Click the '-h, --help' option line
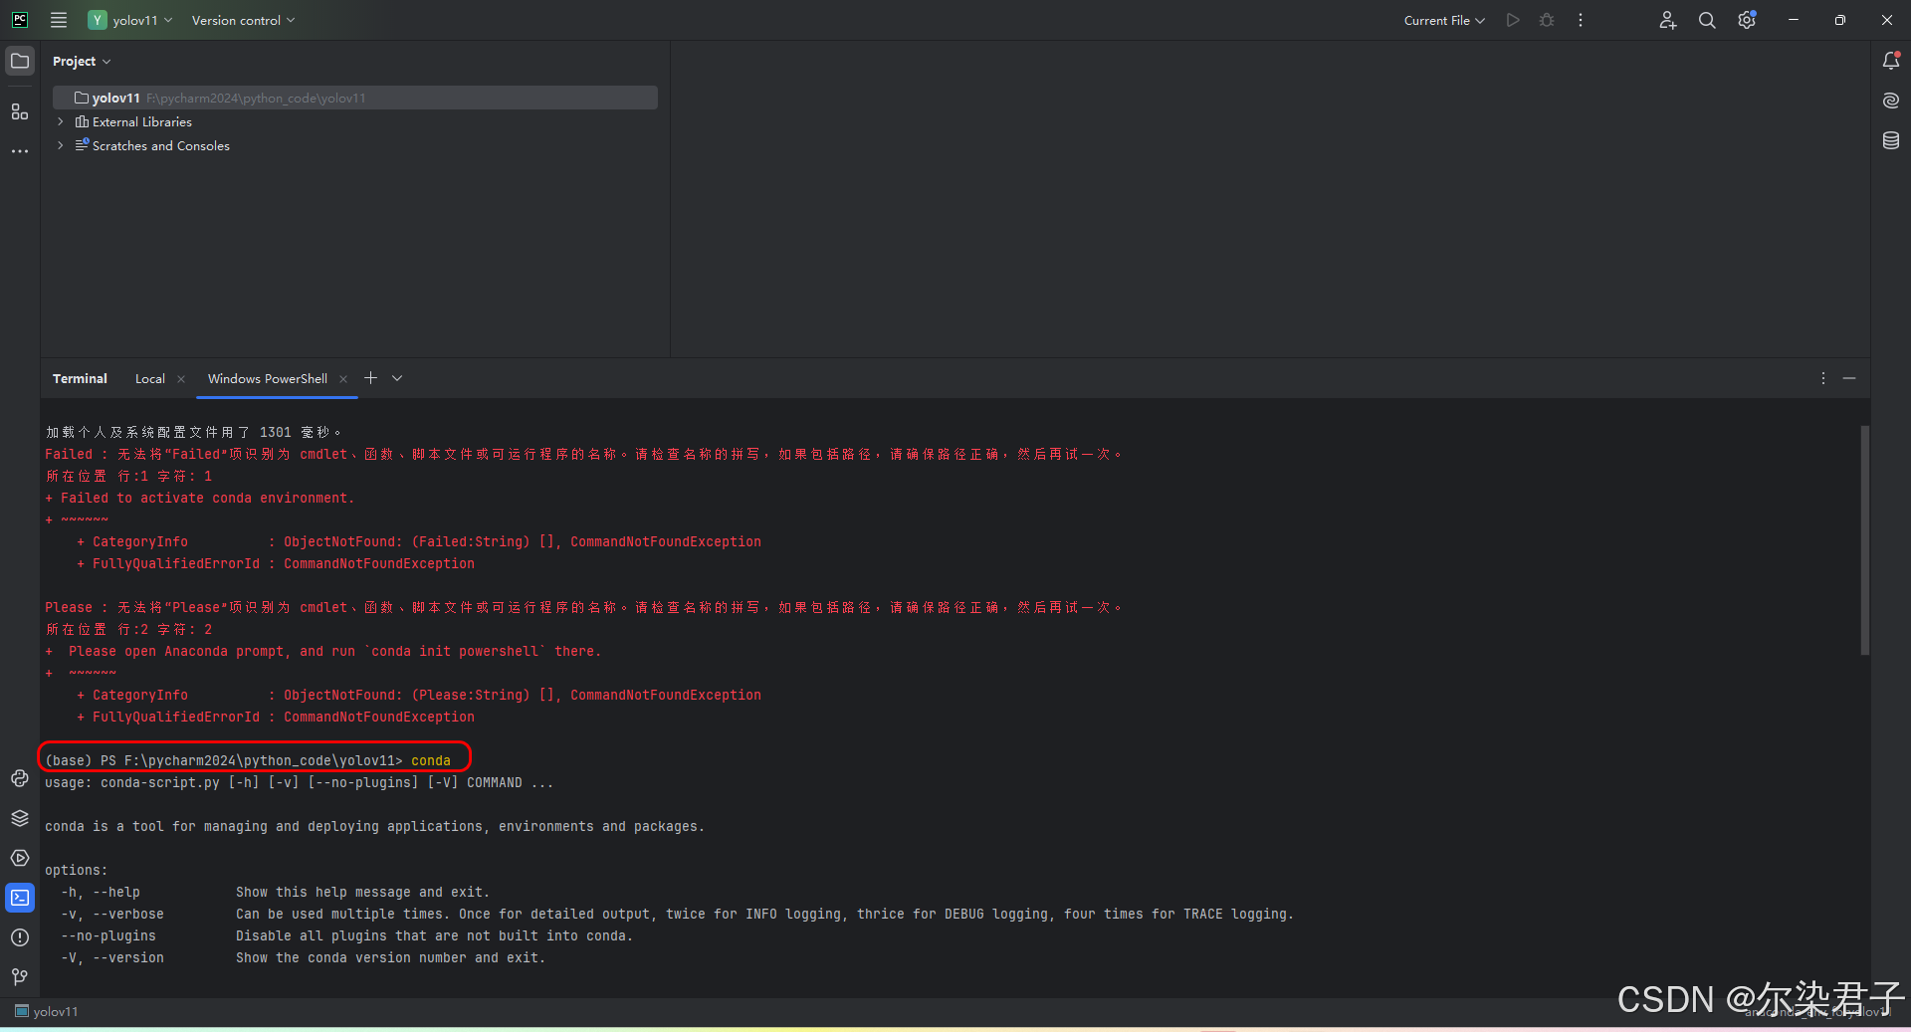The width and height of the screenshot is (1911, 1032). [276, 892]
